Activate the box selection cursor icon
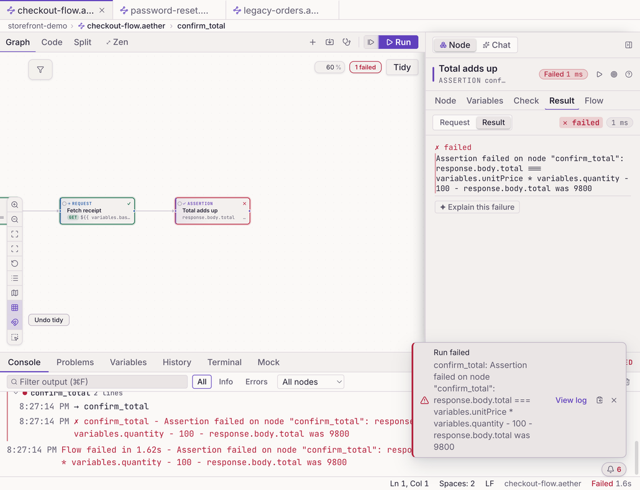The height and width of the screenshot is (490, 640). [x=15, y=337]
